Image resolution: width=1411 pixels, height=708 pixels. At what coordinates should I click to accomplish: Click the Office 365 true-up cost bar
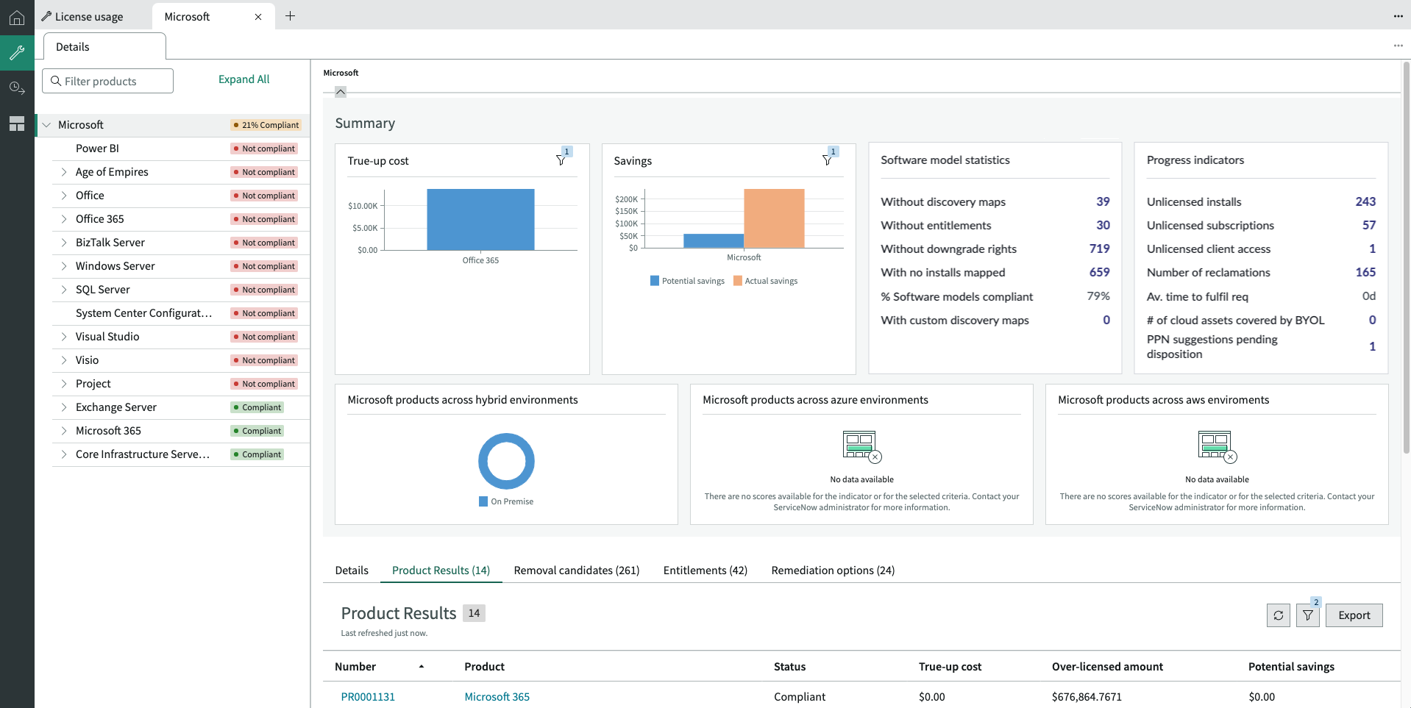coord(480,219)
